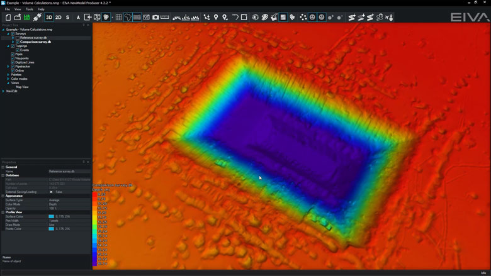Collapse the Appearance properties section
The width and height of the screenshot is (491, 276).
pyautogui.click(x=3, y=196)
